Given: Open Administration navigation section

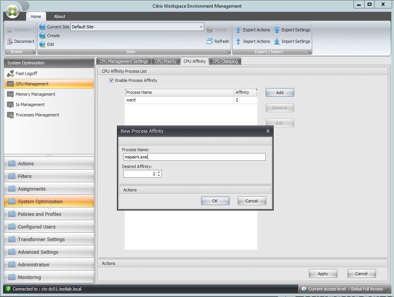Looking at the screenshot, I should click(x=49, y=264).
